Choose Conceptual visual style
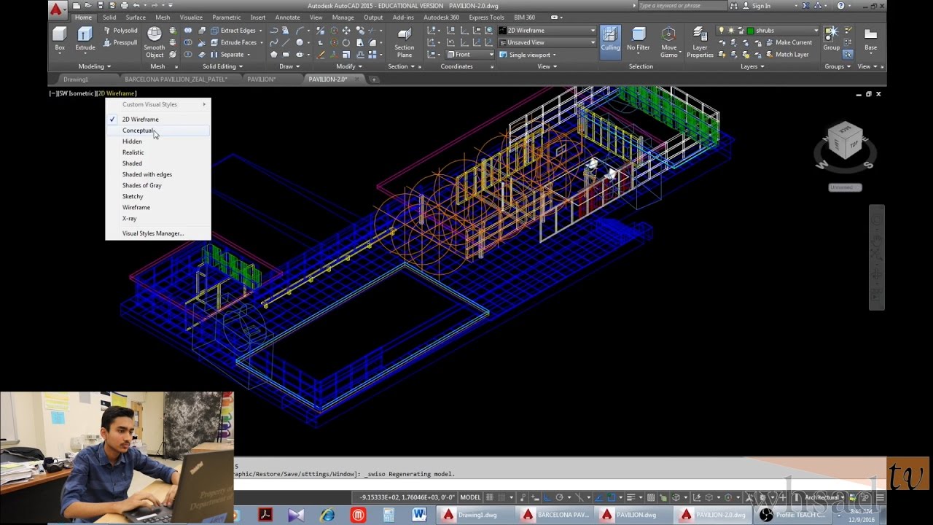The image size is (933, 525). 158,131
